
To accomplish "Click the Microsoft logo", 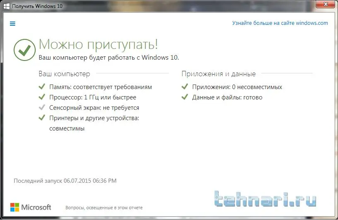I will (31, 207).
